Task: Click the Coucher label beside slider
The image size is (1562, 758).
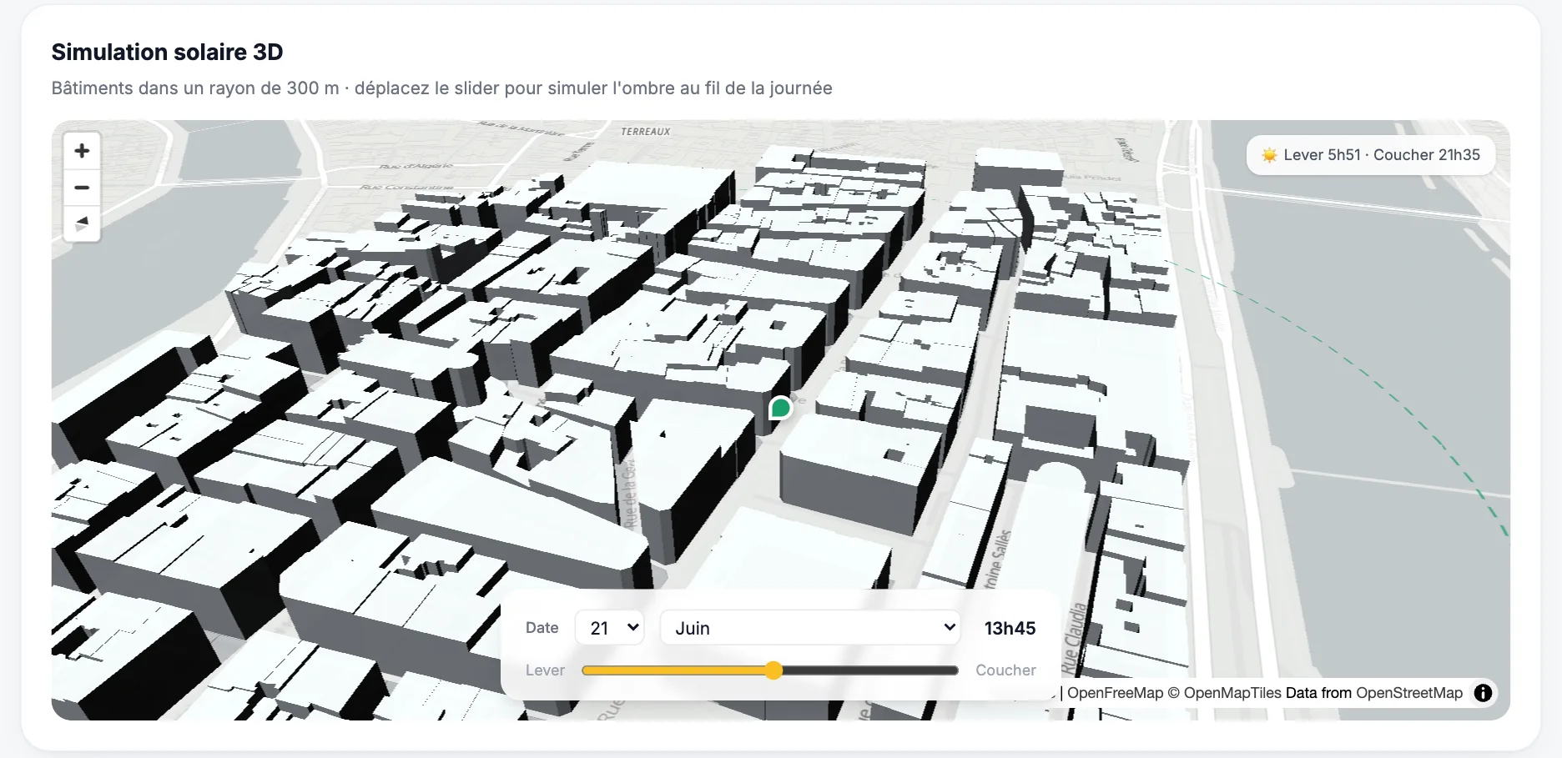Action: point(1005,670)
